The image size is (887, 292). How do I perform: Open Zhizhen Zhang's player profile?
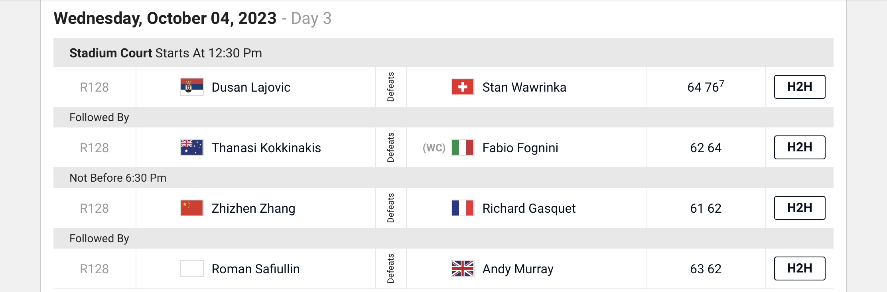[x=253, y=208]
